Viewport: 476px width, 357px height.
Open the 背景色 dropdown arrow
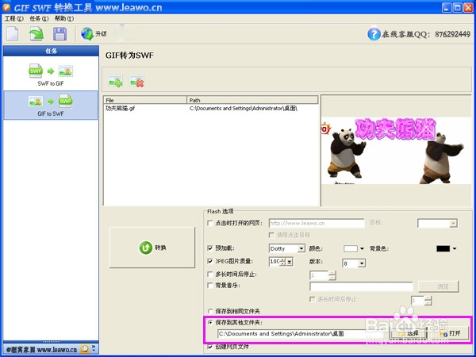[455, 249]
